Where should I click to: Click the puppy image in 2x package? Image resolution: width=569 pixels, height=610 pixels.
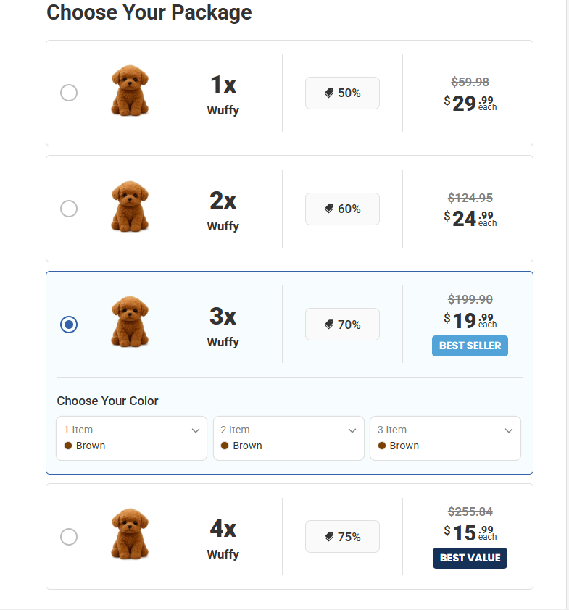[130, 207]
